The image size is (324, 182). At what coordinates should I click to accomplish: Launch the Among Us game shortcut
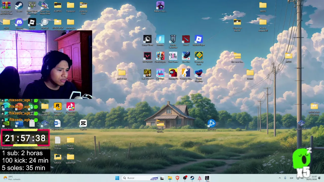[173, 74]
